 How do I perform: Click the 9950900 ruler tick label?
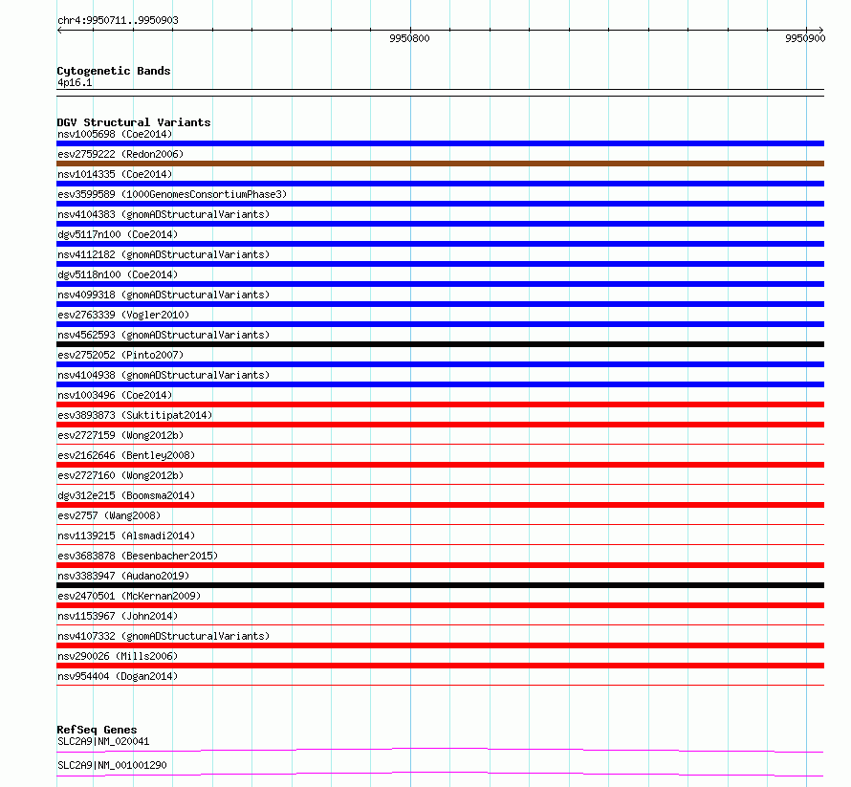805,38
